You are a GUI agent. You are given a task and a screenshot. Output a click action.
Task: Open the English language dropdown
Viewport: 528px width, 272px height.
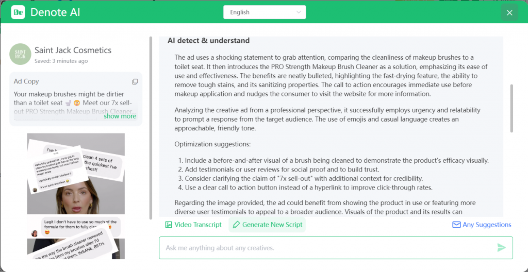(x=265, y=12)
